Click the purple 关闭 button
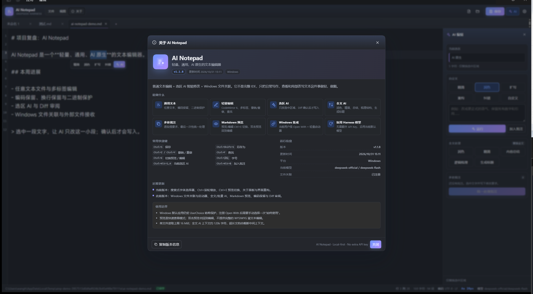 375,244
